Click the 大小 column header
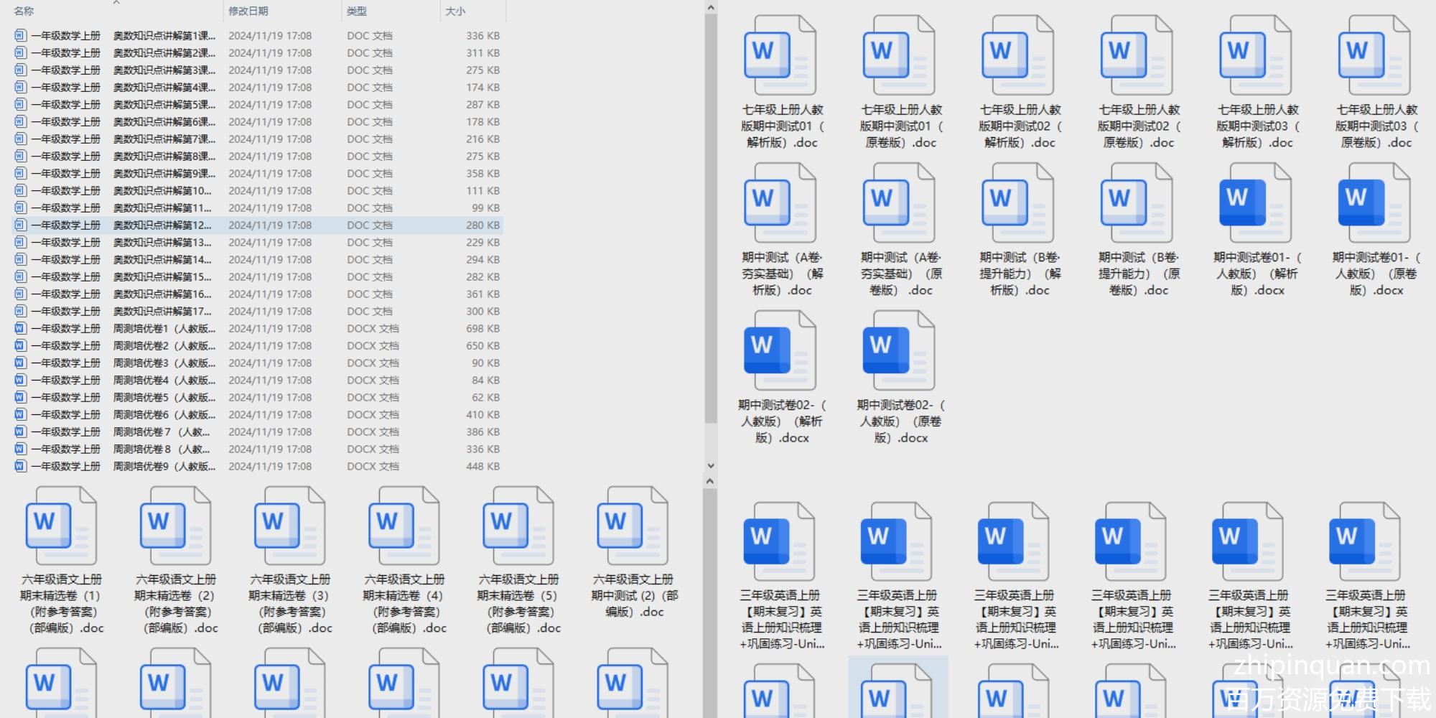The height and width of the screenshot is (718, 1436). click(455, 11)
